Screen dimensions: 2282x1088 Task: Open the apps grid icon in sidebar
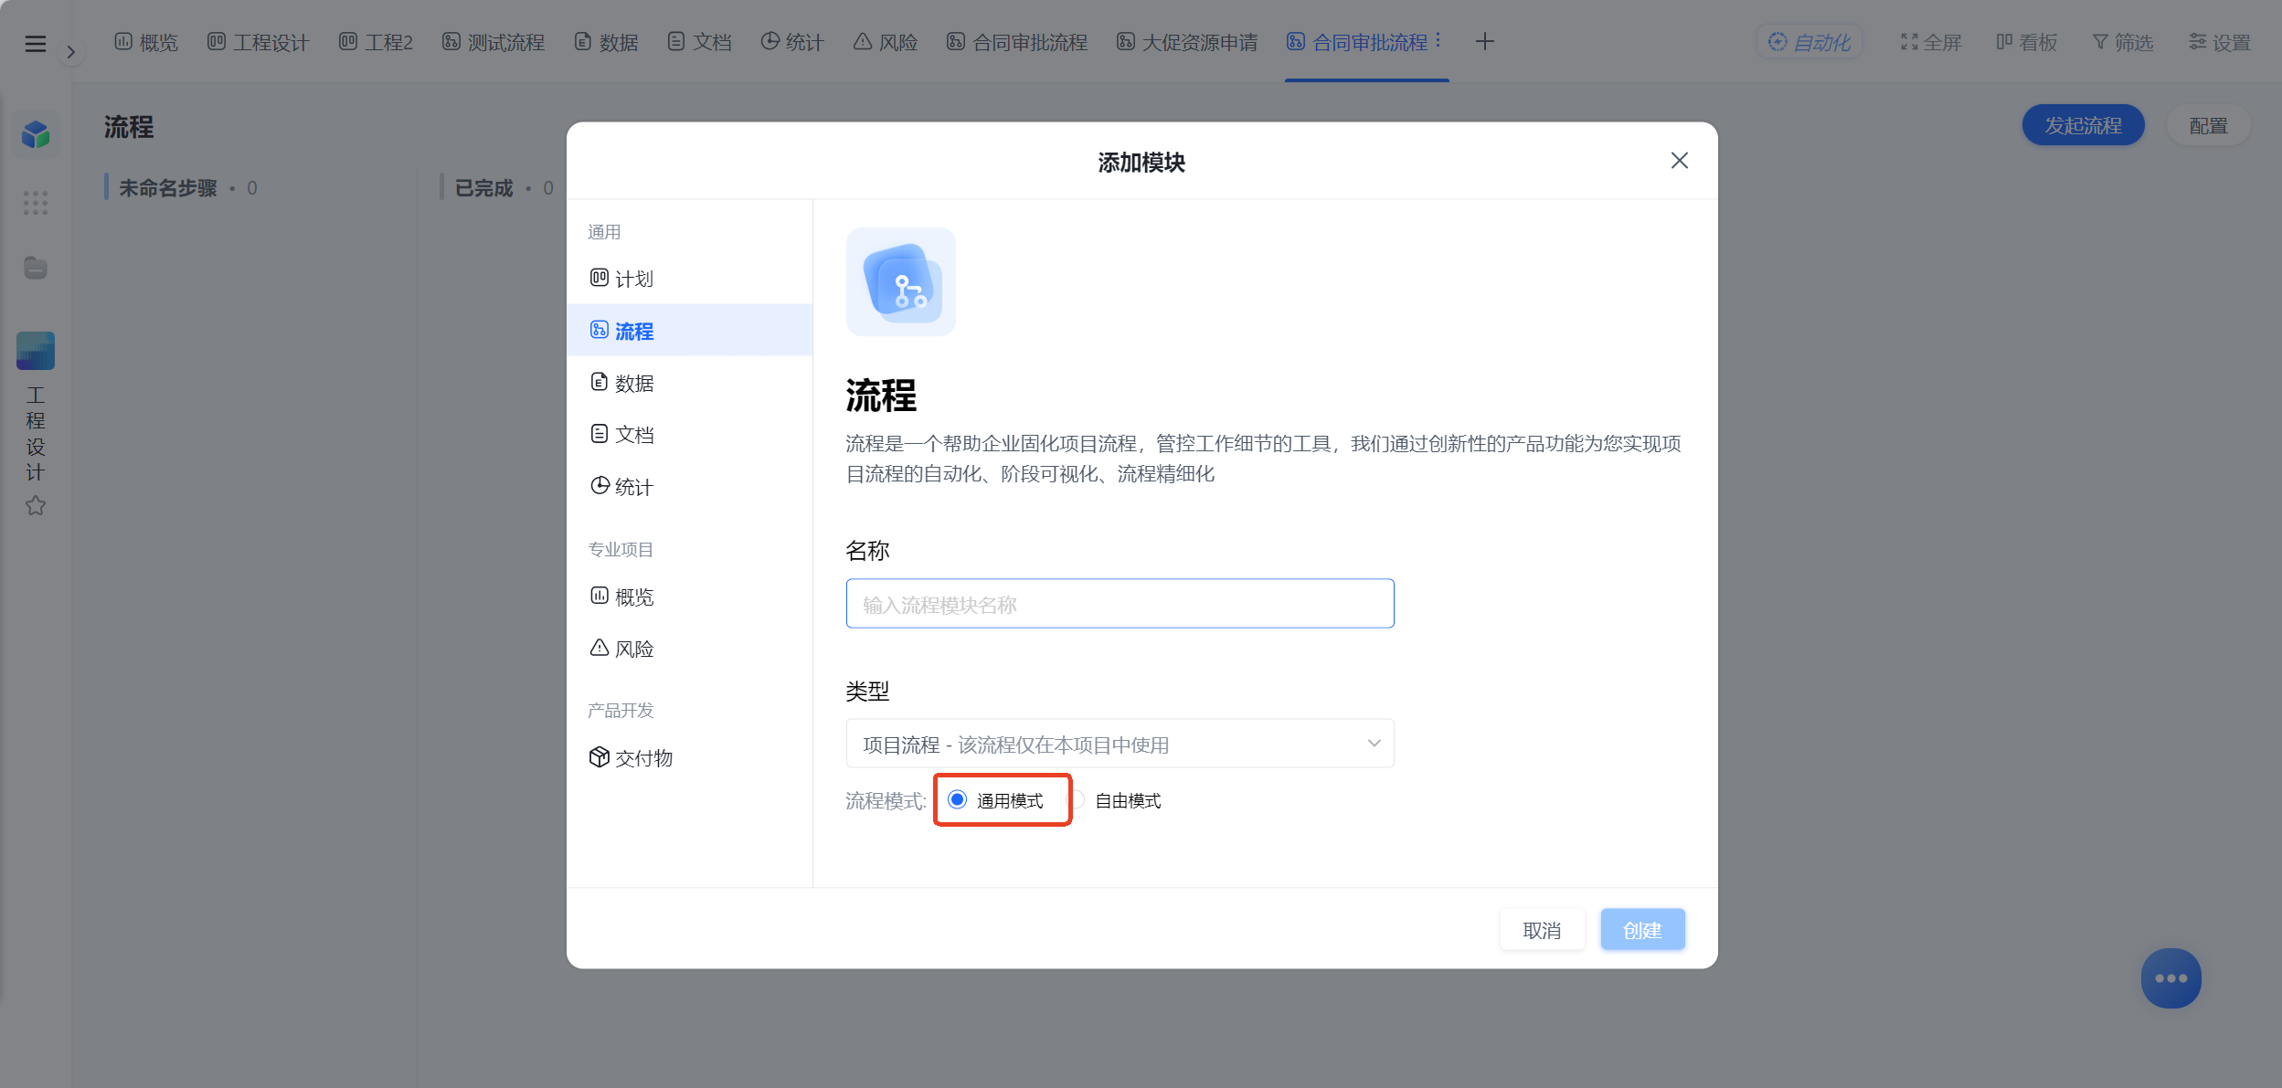click(x=36, y=203)
